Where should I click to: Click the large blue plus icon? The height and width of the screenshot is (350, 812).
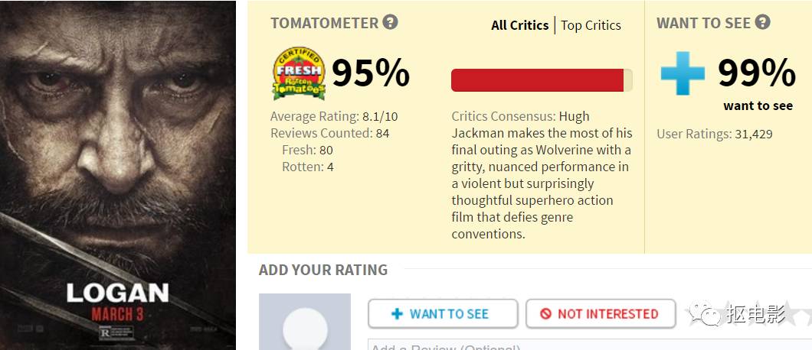(x=683, y=73)
